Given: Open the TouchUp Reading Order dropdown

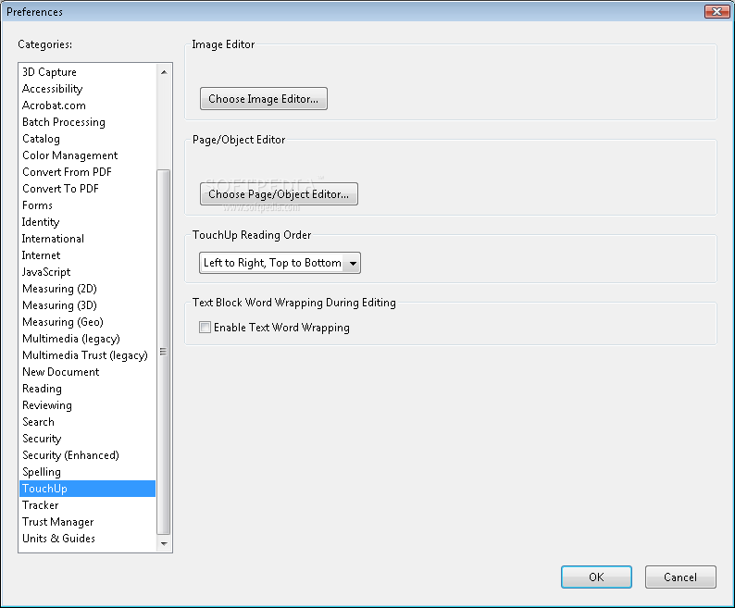Looking at the screenshot, I should pos(280,263).
